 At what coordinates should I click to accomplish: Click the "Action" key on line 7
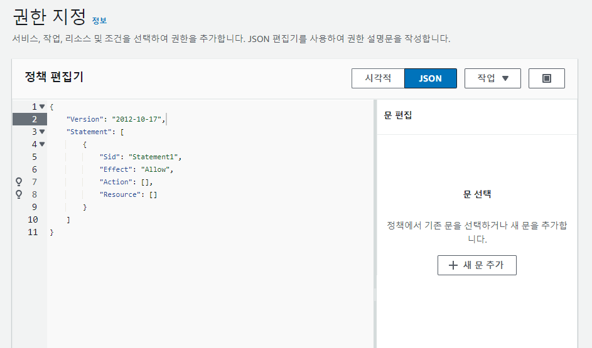tap(116, 182)
